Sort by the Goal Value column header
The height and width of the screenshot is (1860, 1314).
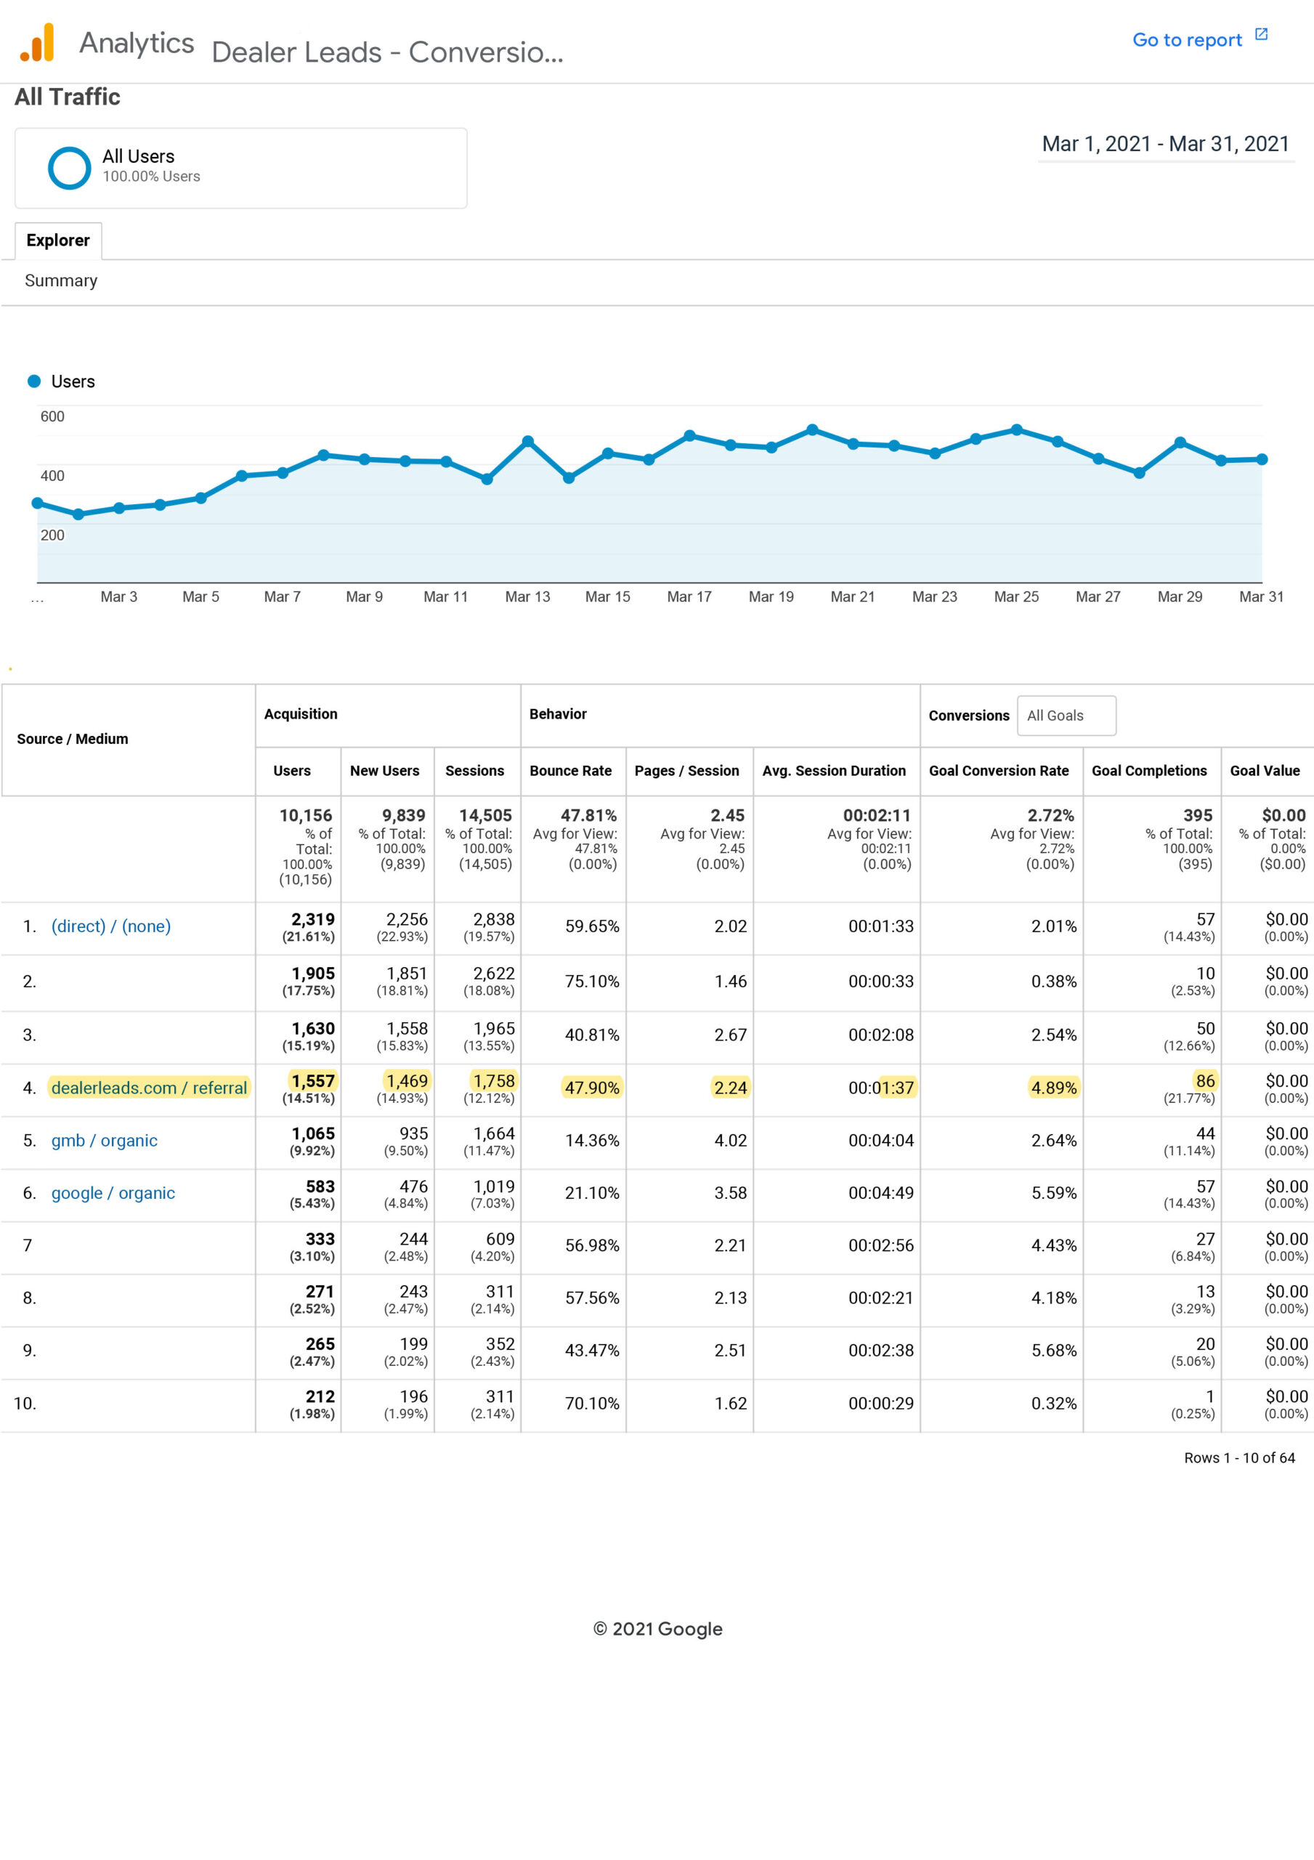point(1265,770)
